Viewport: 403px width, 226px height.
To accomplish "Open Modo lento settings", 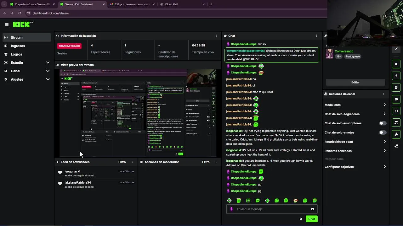I will [x=355, y=105].
